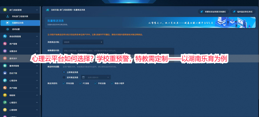Select the 定时推送消息 radio button
This screenshot has height=117, width=259.
[64, 77]
